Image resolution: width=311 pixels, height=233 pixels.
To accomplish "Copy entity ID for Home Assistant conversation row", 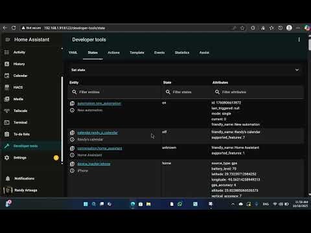I will pyautogui.click(x=72, y=148).
